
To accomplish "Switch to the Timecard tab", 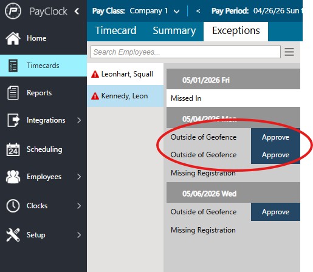I will pyautogui.click(x=116, y=31).
